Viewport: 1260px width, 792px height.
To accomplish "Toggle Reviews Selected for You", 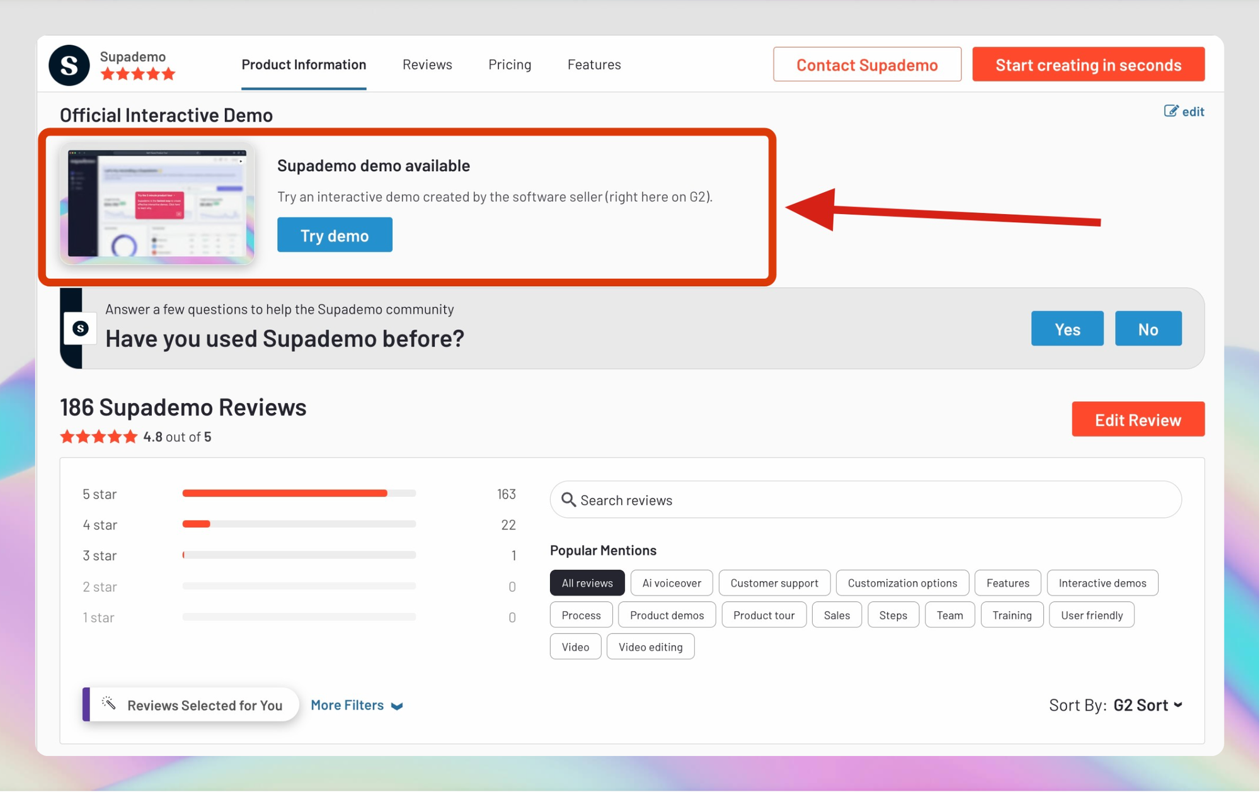I will (x=191, y=705).
